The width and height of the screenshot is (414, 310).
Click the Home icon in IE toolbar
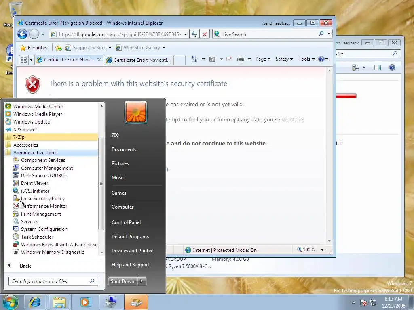(x=194, y=59)
